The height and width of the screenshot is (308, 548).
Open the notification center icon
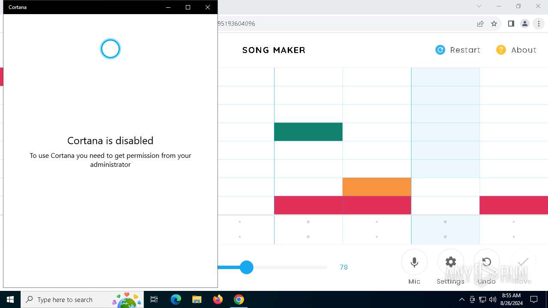click(534, 299)
